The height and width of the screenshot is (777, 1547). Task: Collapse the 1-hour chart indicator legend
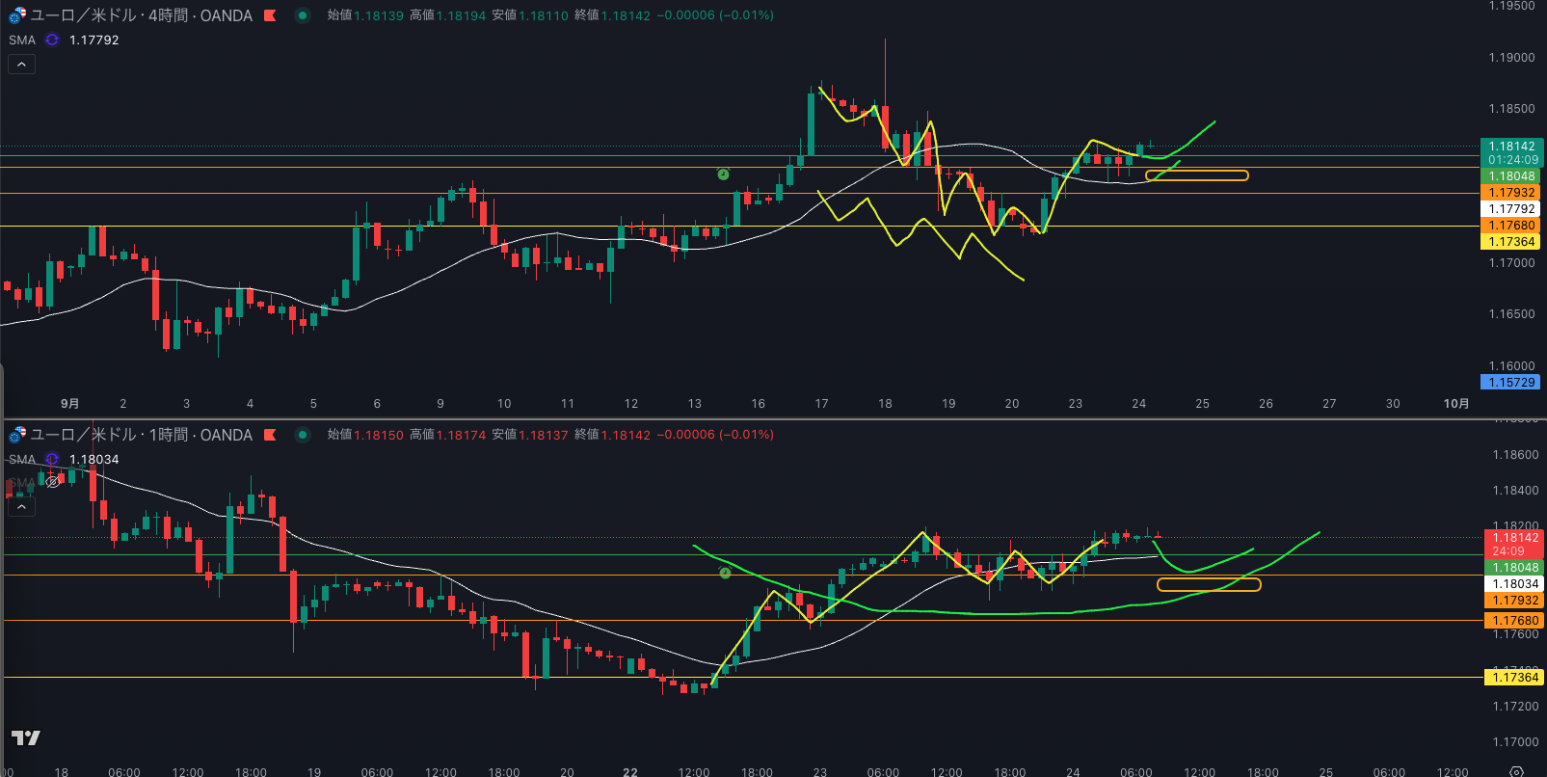pyautogui.click(x=21, y=506)
